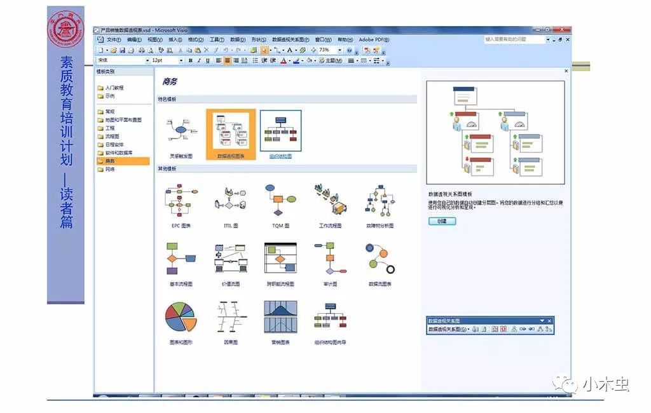The height and width of the screenshot is (413, 651).
Task: Open the 视图(V) menu
Action: point(155,39)
